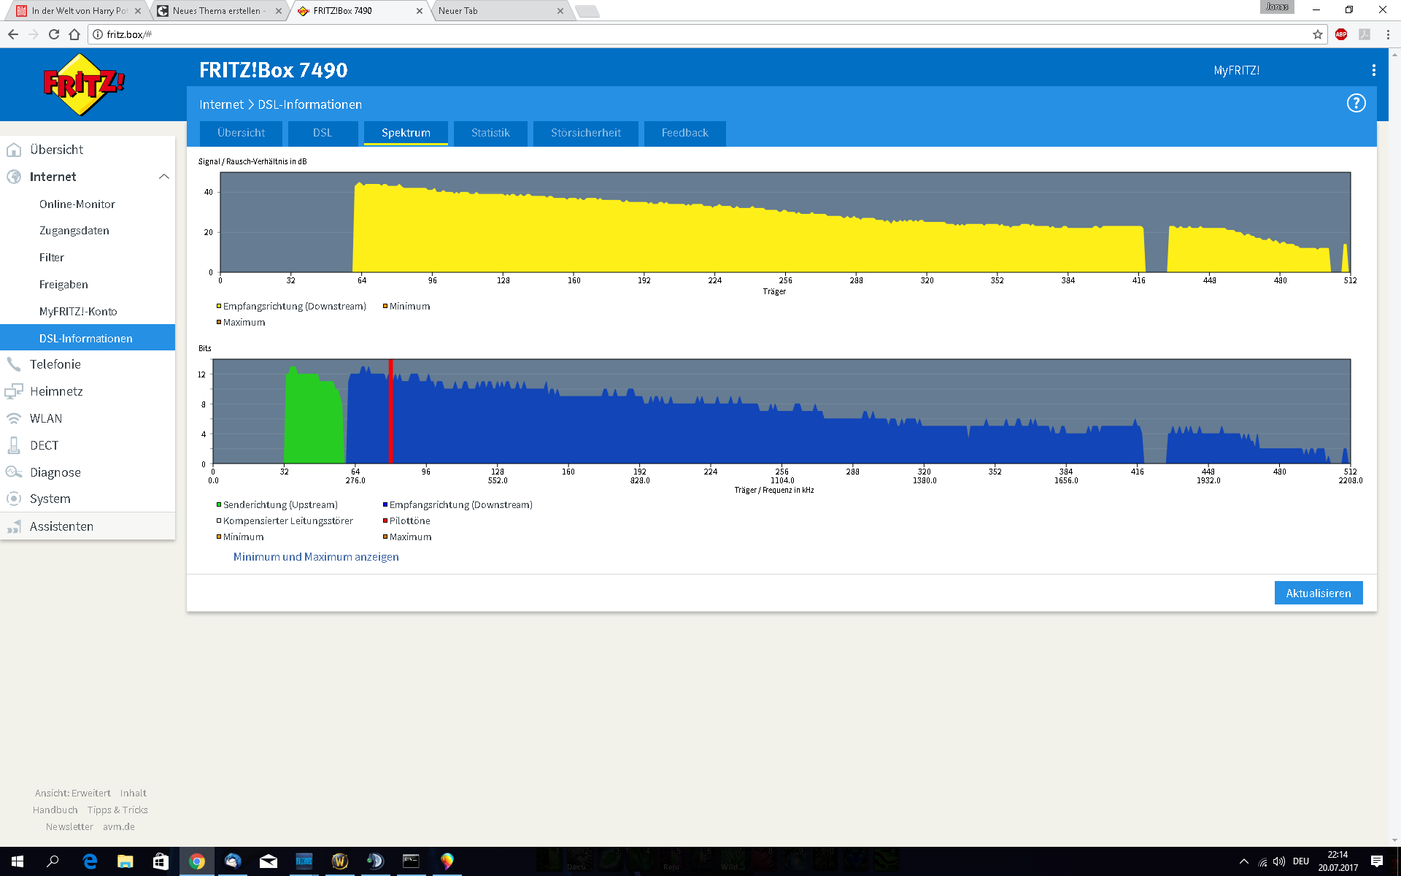Click the help question mark icon
This screenshot has height=876, width=1401.
[x=1356, y=104]
